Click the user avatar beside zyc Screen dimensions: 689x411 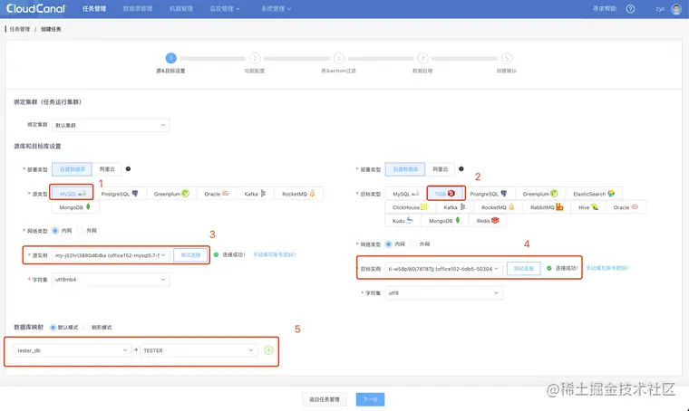676,9
